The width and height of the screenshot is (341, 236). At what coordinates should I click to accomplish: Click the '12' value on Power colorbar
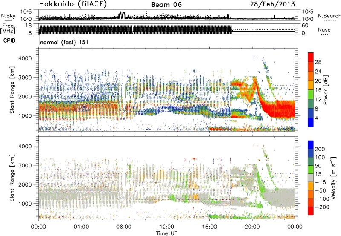click(x=318, y=100)
